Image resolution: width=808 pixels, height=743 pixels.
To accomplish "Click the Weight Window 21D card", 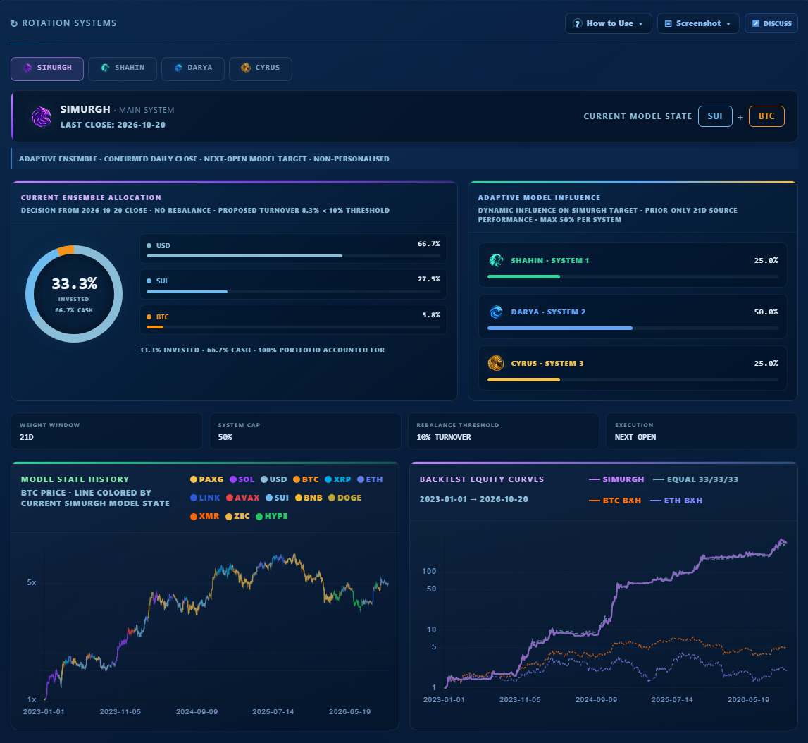I will click(x=106, y=431).
